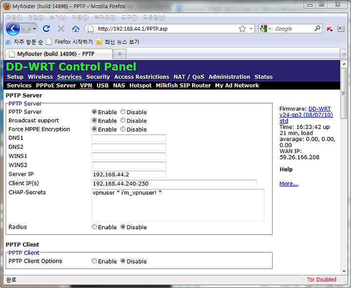Click the scrollbar down arrow

(344, 271)
